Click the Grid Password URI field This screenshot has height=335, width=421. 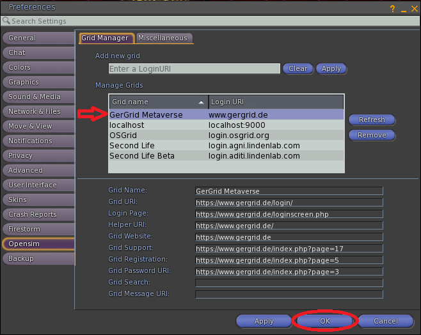tap(289, 272)
